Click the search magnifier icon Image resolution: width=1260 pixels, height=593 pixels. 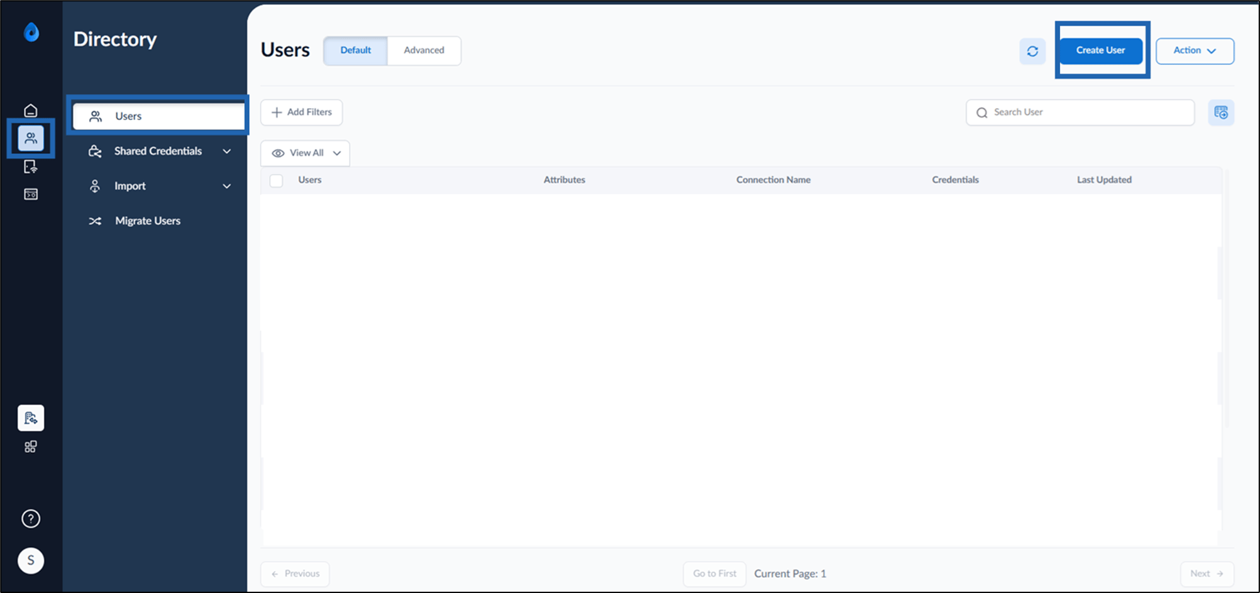981,113
